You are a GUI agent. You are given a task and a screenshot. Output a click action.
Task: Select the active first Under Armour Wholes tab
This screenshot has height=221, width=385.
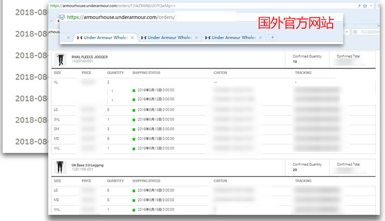[105, 37]
